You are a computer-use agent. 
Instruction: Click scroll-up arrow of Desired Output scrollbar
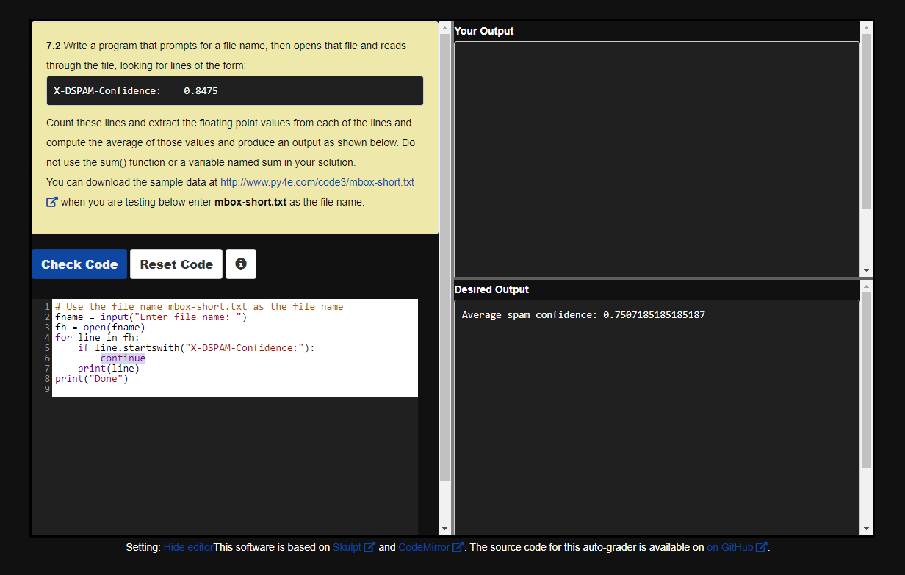click(x=866, y=286)
